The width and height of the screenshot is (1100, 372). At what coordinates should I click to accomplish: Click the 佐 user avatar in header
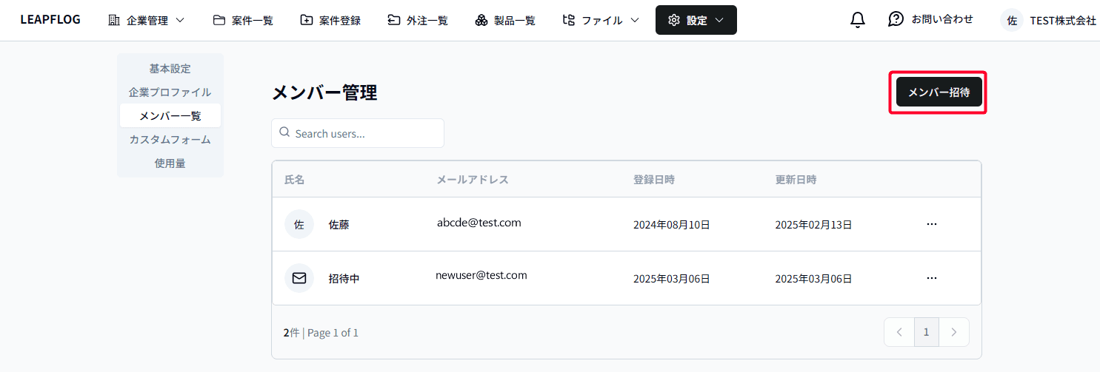[1011, 21]
